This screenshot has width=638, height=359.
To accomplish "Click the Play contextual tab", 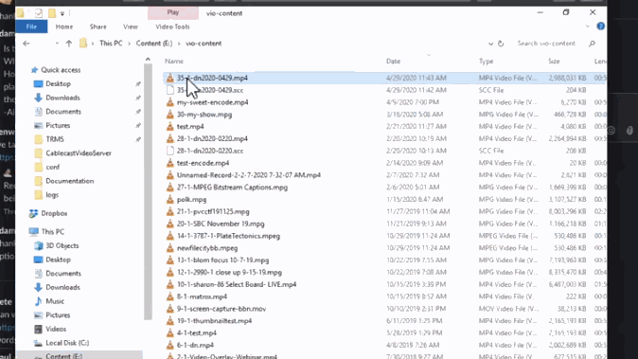I will [173, 13].
